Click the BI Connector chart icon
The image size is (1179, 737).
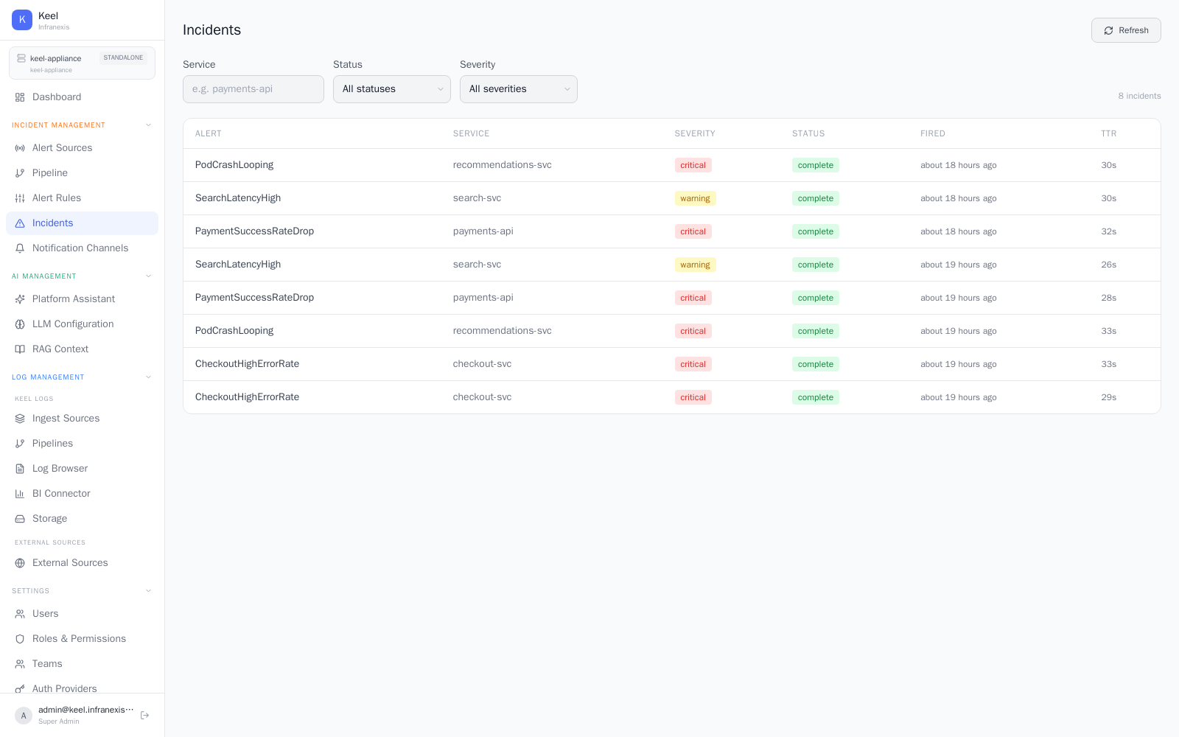pyautogui.click(x=20, y=494)
